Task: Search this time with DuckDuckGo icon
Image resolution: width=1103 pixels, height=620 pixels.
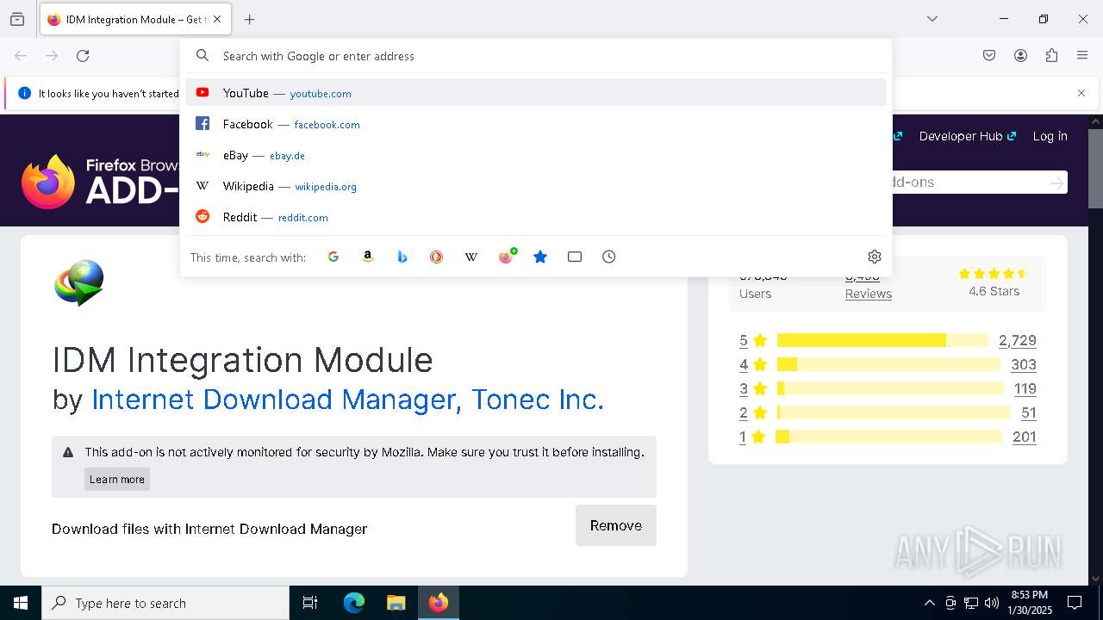Action: [x=437, y=257]
